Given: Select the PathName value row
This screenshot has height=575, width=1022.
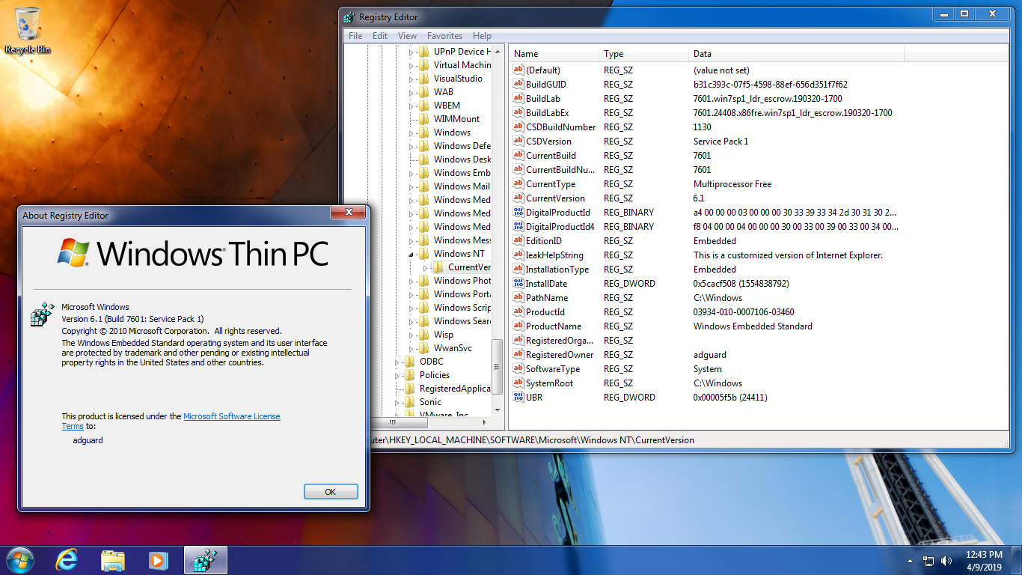Looking at the screenshot, I should 759,297.
